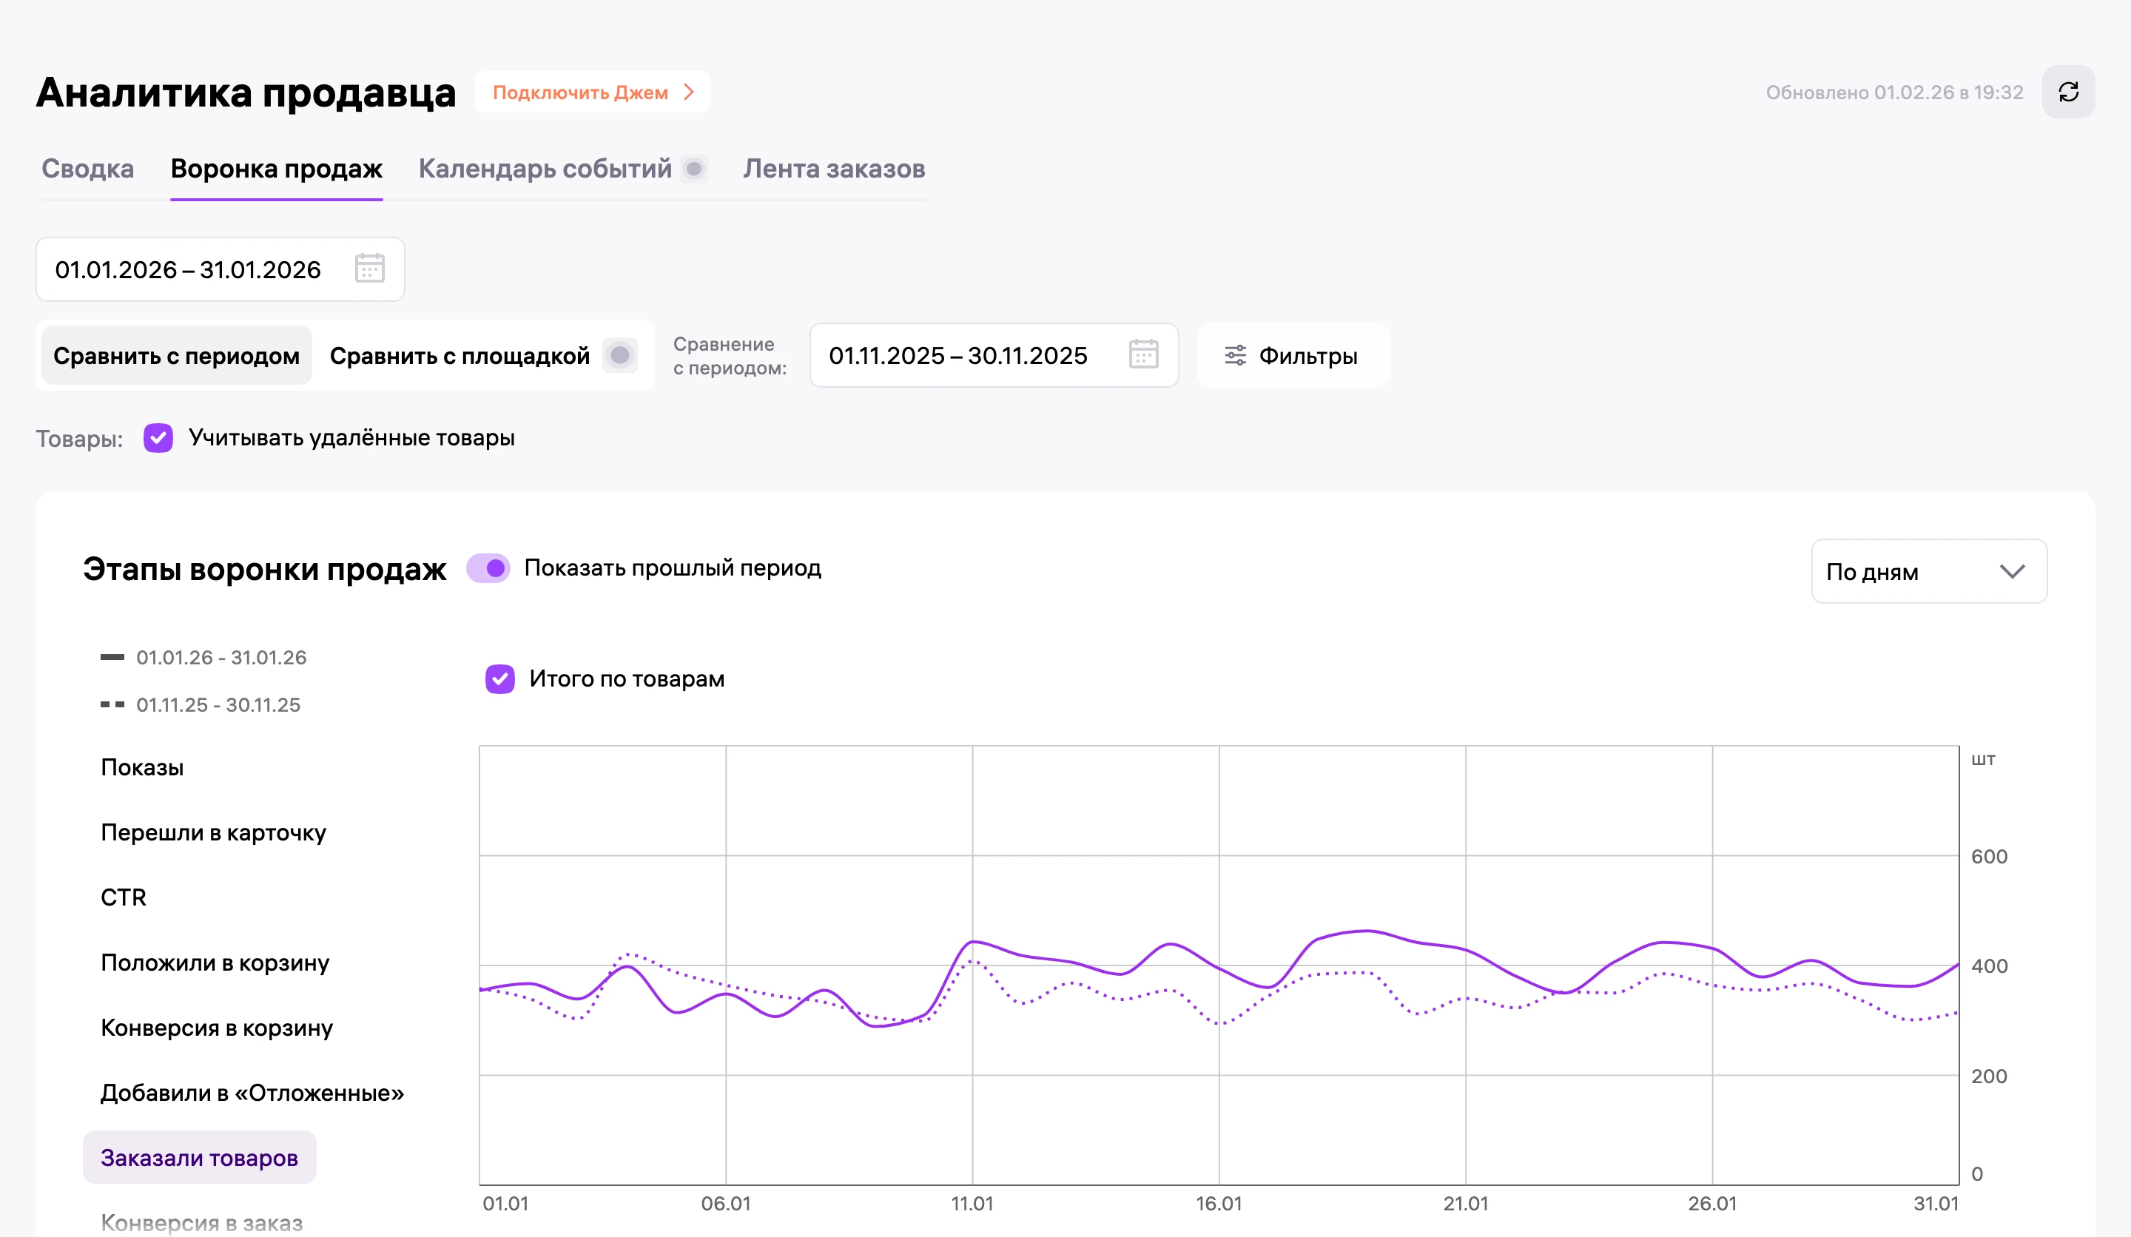
Task: Open the Сводка tab
Action: pos(88,169)
